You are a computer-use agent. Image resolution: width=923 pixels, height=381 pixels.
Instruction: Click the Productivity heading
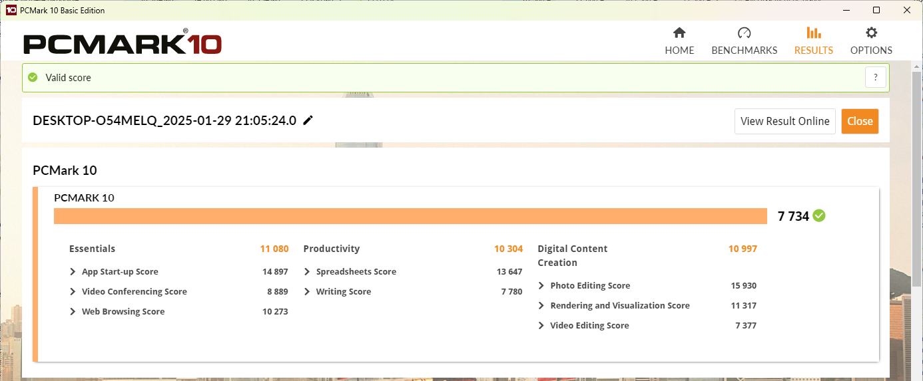331,249
